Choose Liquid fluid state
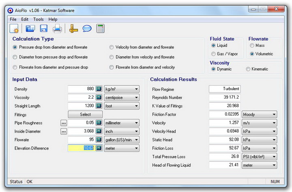 coord(219,46)
